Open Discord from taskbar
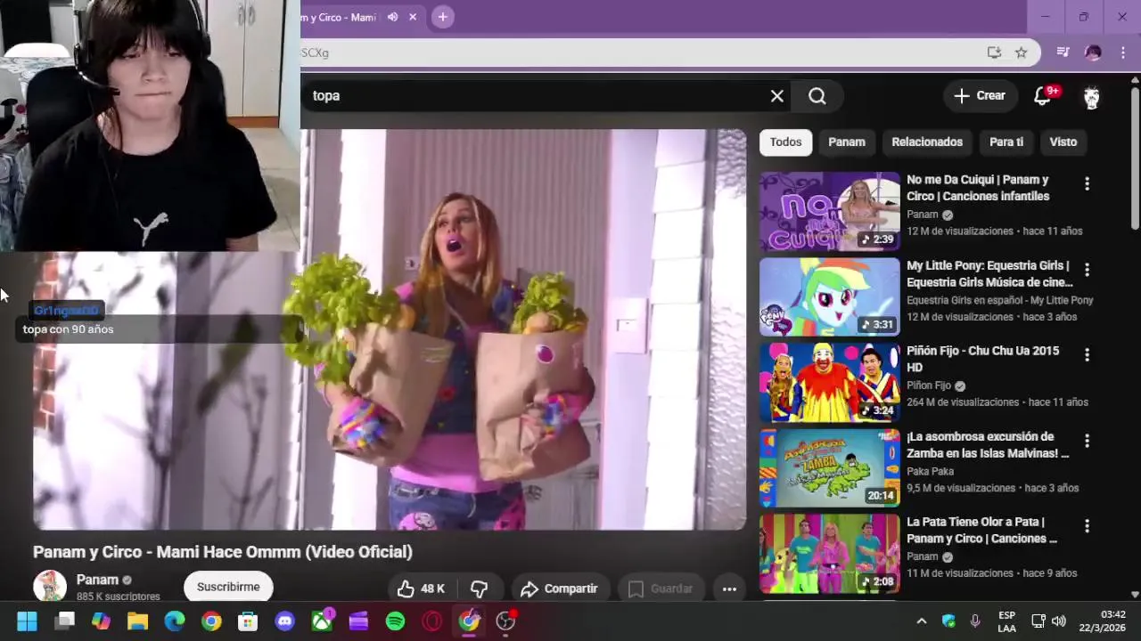This screenshot has width=1141, height=641. tap(285, 621)
